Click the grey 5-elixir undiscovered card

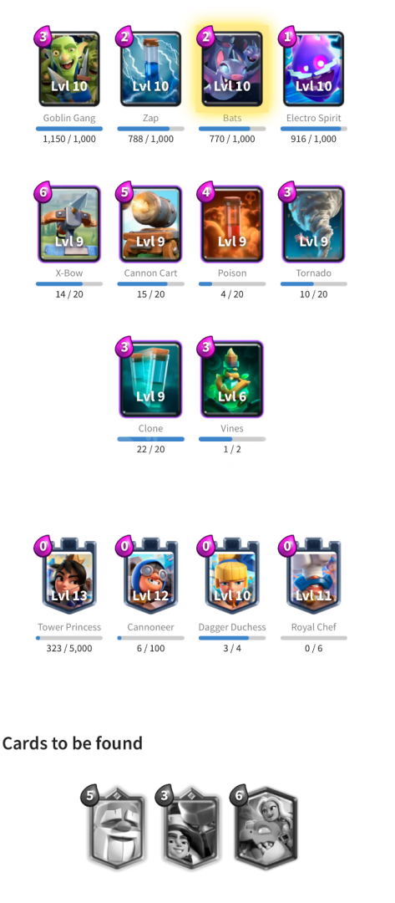[x=117, y=828]
